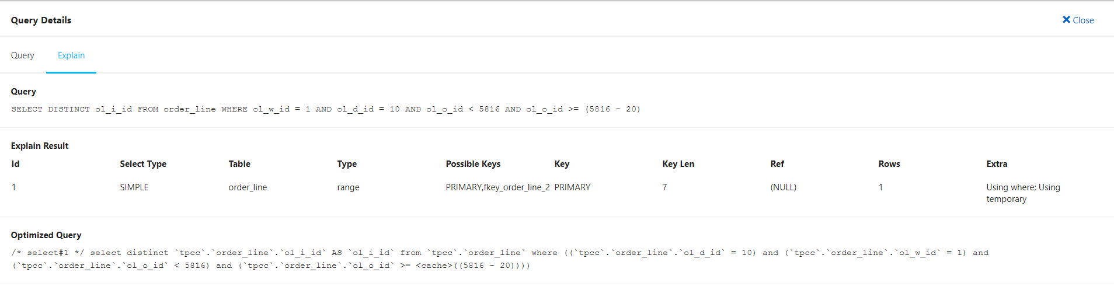Click the Table column header

tap(239, 164)
